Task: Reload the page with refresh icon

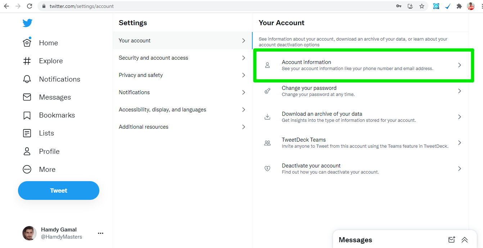Action: point(30,6)
